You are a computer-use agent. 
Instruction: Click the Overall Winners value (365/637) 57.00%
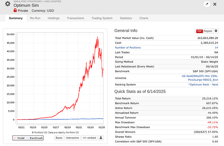click(x=206, y=132)
